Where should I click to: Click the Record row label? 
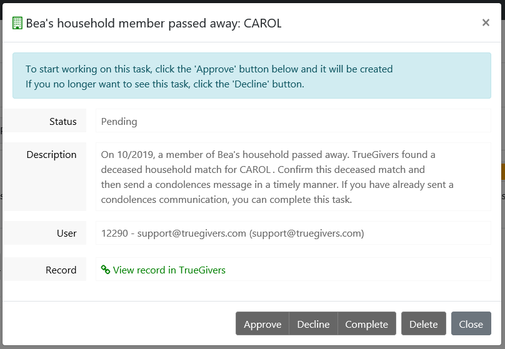coord(61,270)
